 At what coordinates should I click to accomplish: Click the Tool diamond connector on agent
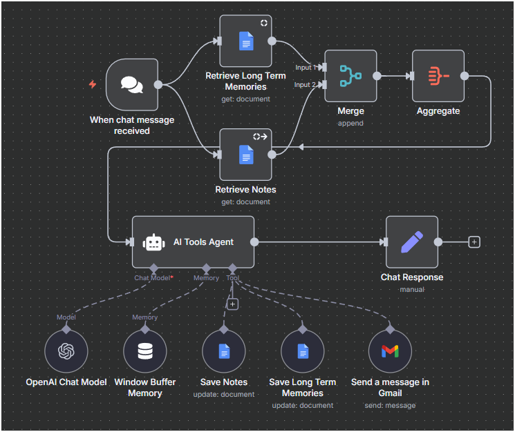pos(233,268)
